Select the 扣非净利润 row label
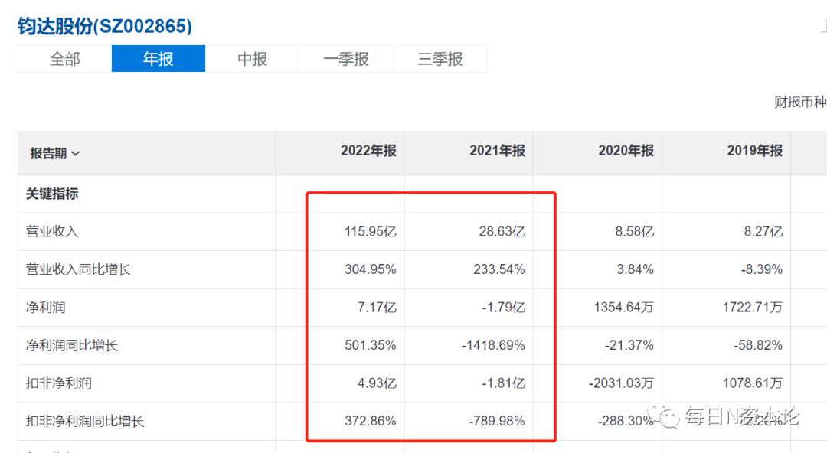The height and width of the screenshot is (453, 827). point(58,383)
